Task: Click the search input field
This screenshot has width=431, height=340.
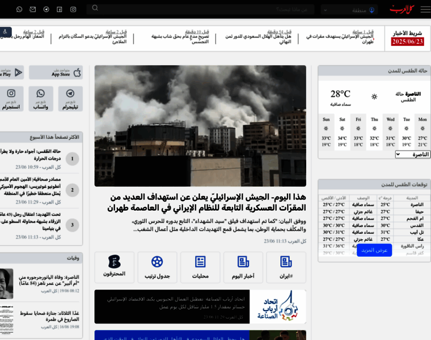Action: click(x=201, y=9)
